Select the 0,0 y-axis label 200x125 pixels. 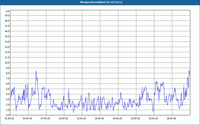pyautogui.click(x=8, y=115)
